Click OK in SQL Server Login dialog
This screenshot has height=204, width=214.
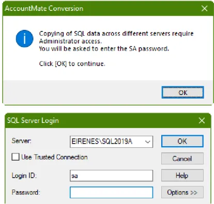pyautogui.click(x=182, y=142)
